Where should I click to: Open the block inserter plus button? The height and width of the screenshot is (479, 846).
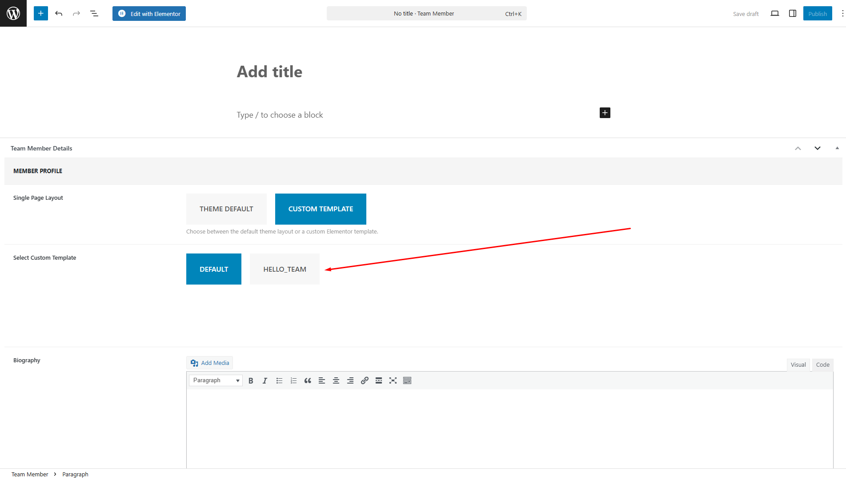click(x=40, y=13)
